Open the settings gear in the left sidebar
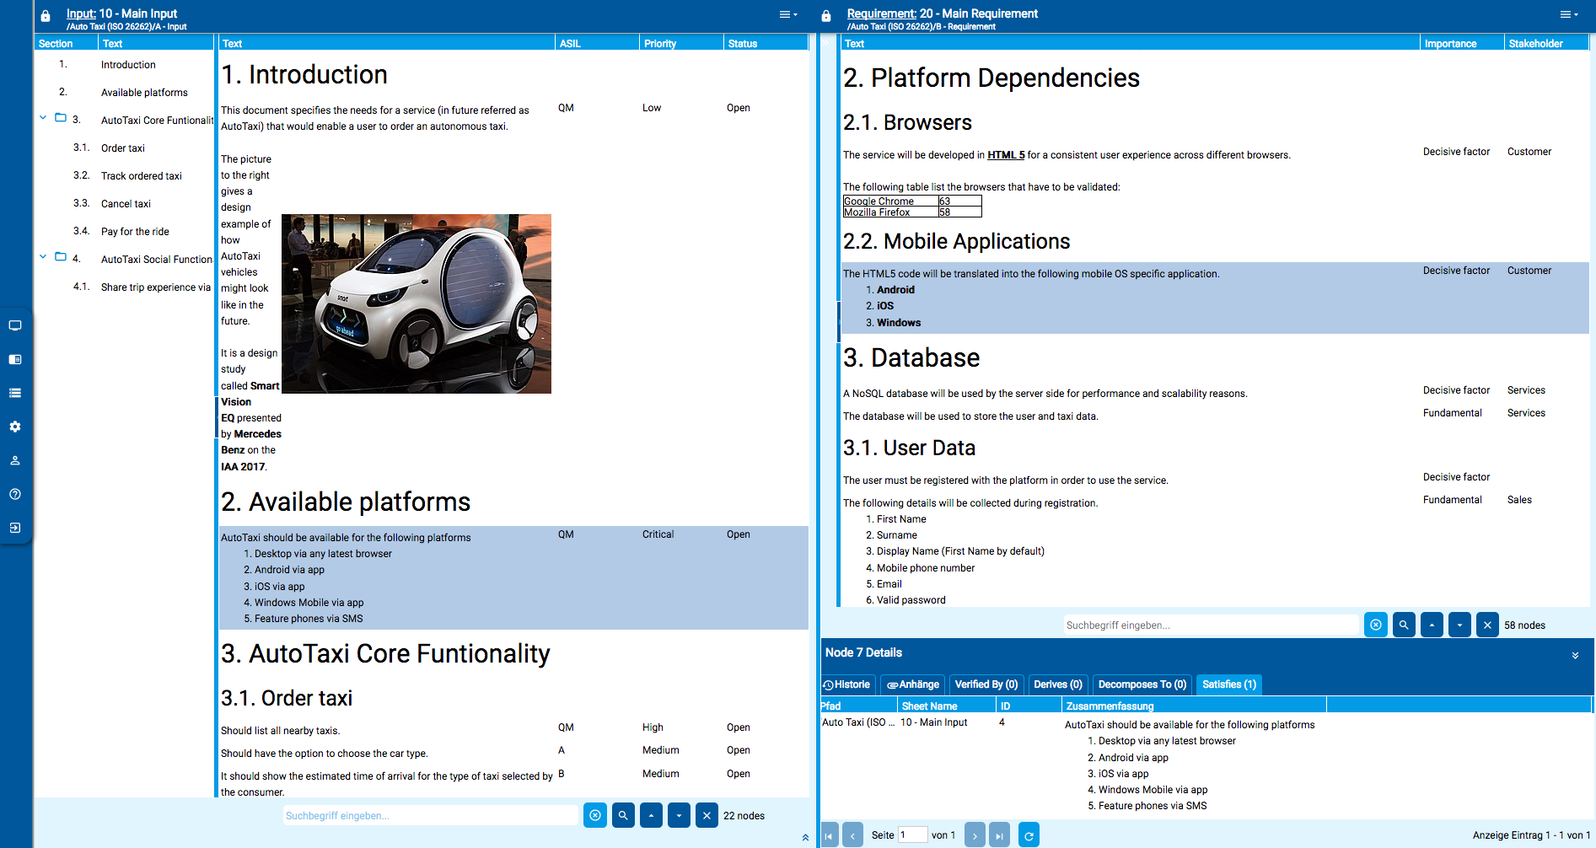Screen dimensions: 1596x848 coord(15,427)
